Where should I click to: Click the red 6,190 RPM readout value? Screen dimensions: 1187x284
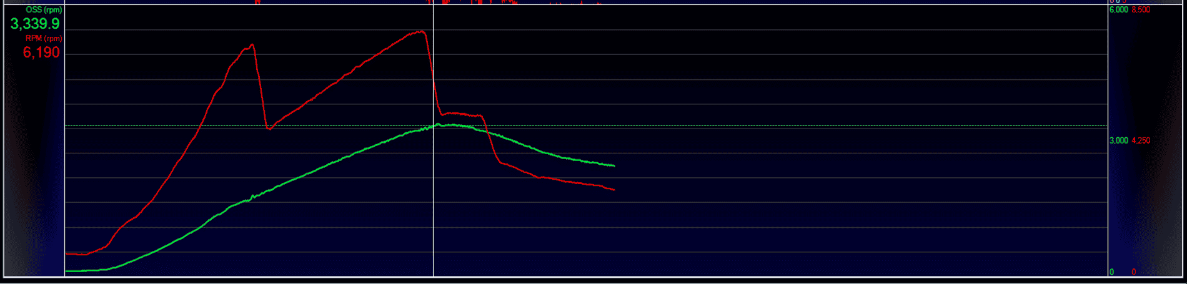click(41, 52)
